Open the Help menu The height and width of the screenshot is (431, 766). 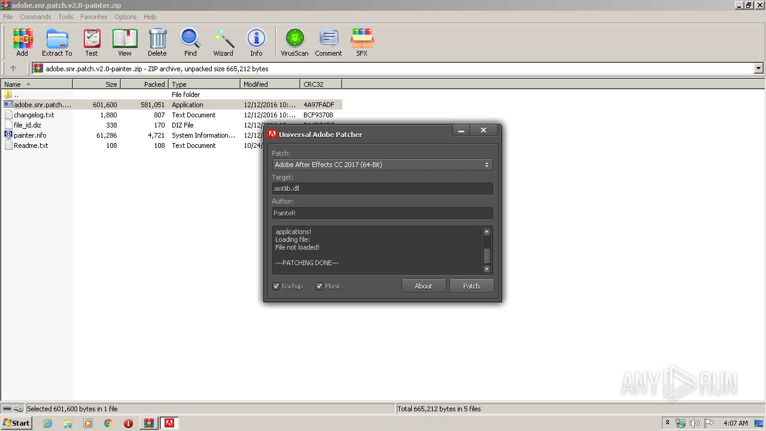[150, 17]
